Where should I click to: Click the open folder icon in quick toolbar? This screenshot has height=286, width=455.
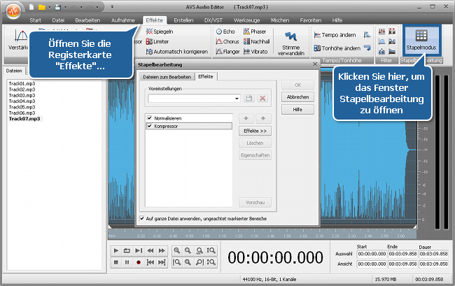click(42, 7)
